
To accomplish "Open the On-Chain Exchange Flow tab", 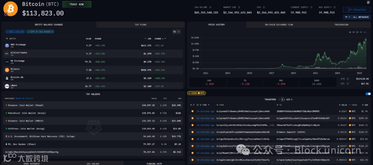I will (x=279, y=25).
